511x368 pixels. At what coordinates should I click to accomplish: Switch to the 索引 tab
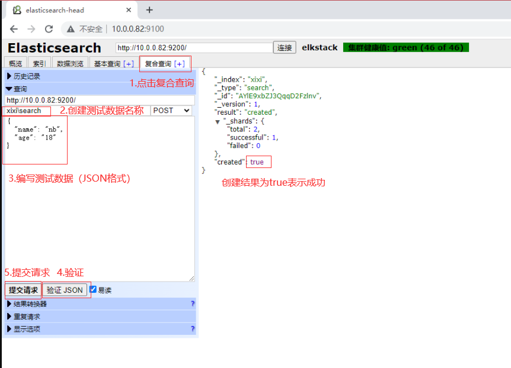[40, 63]
